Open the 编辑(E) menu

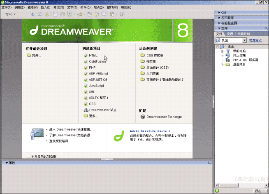[x=20, y=7]
